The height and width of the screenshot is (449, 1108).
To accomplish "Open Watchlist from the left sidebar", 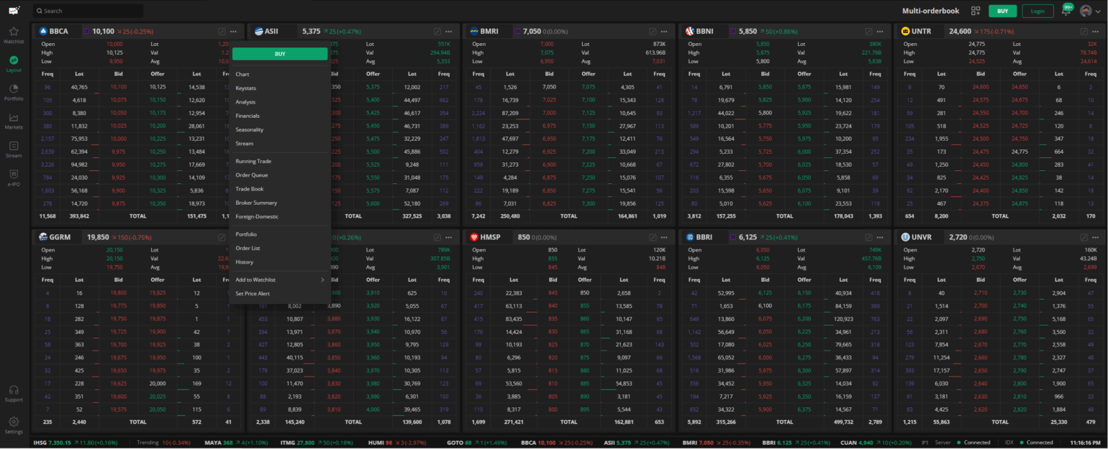I will [x=14, y=35].
